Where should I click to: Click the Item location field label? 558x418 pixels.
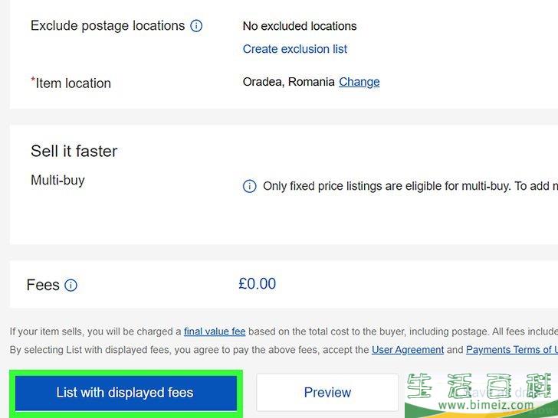[71, 83]
